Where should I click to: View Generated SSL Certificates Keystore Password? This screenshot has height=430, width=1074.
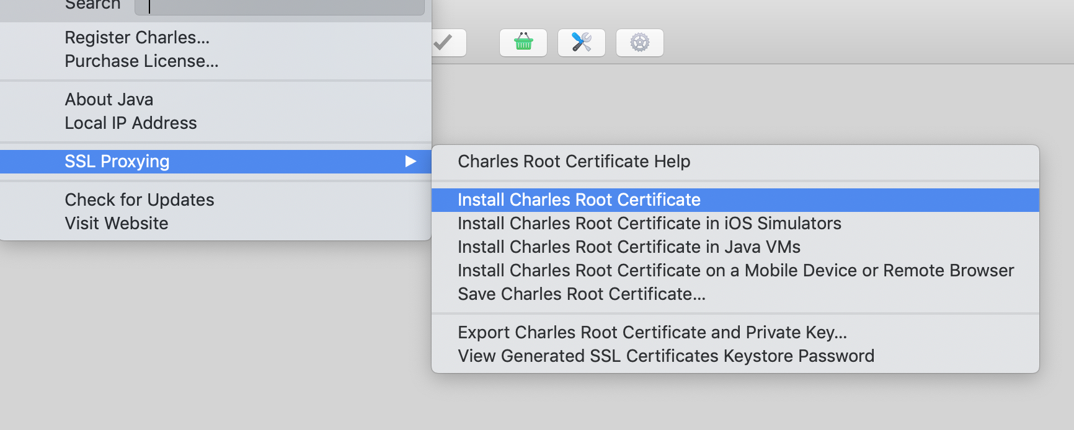735,356
